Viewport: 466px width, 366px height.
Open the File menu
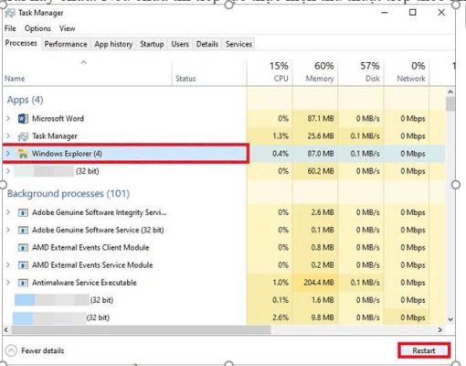[10, 28]
